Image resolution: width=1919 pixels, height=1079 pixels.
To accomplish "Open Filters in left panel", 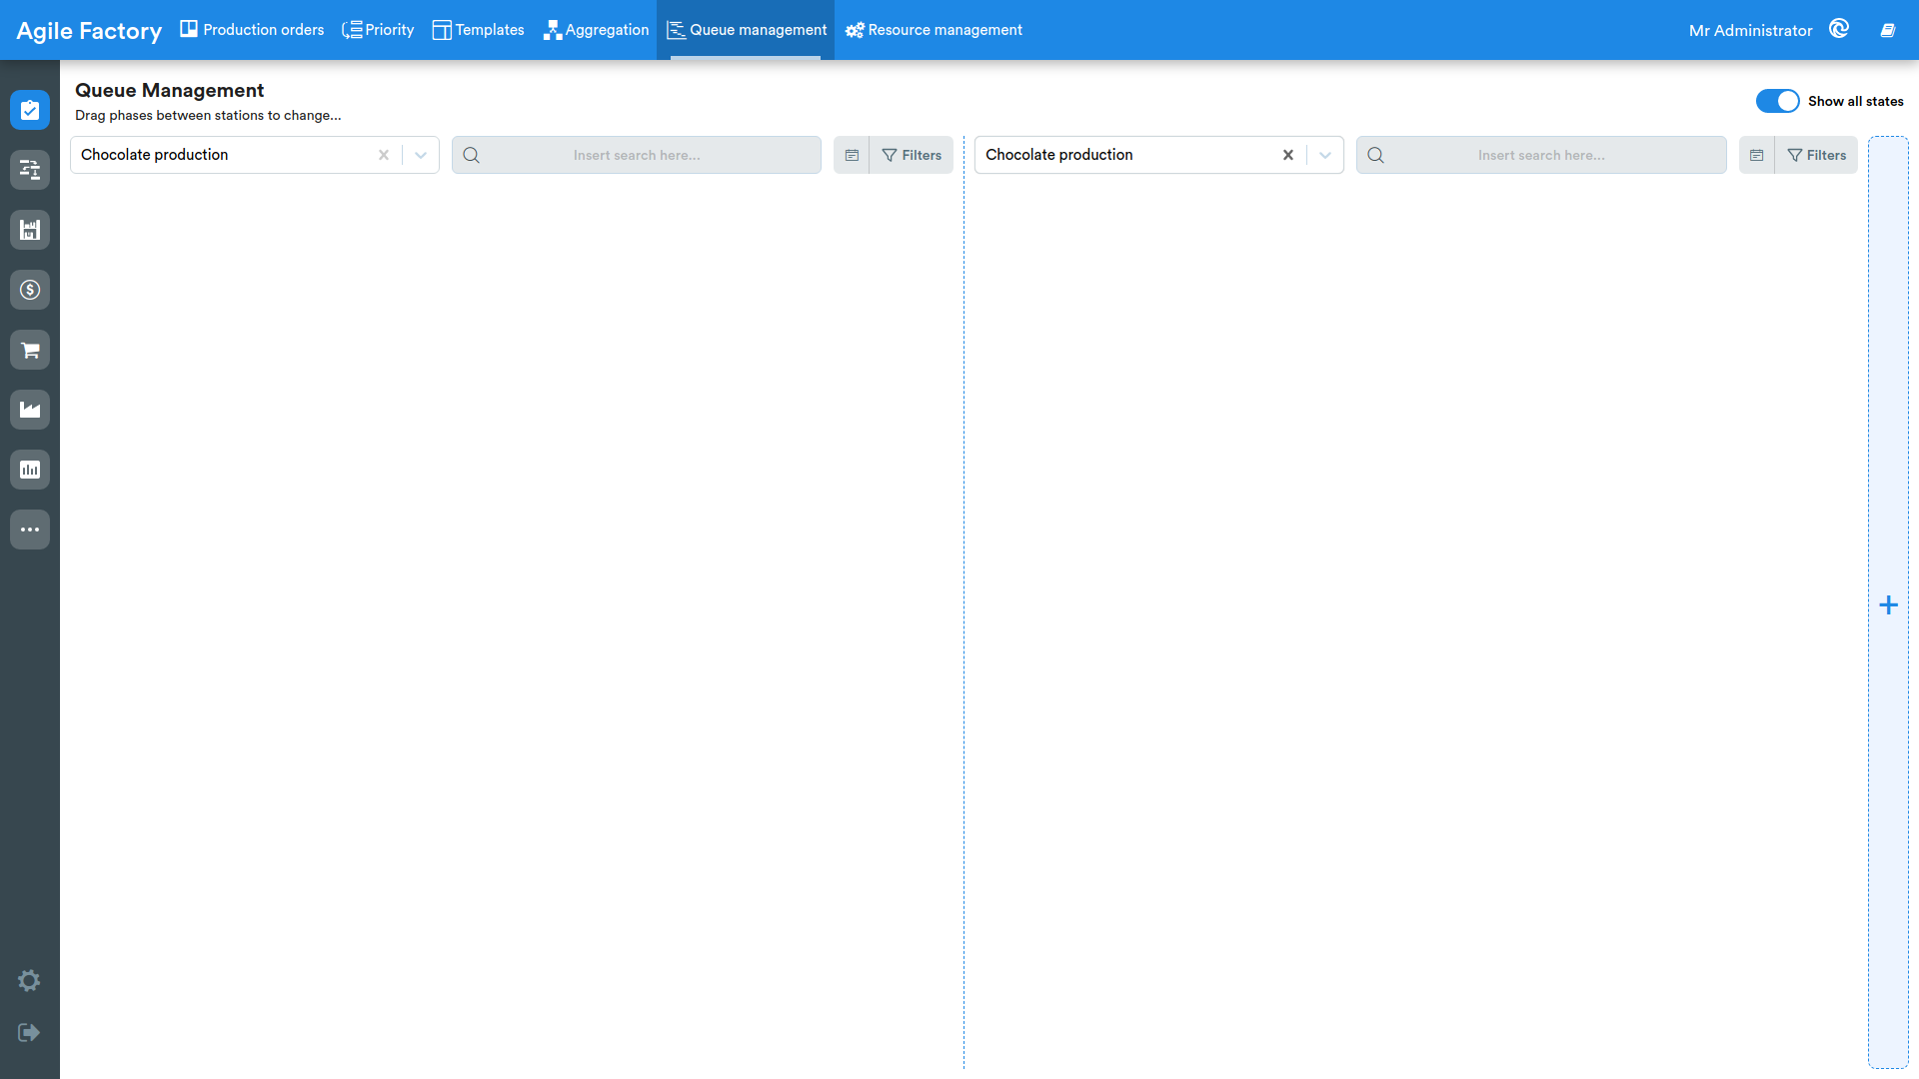I will pyautogui.click(x=912, y=155).
